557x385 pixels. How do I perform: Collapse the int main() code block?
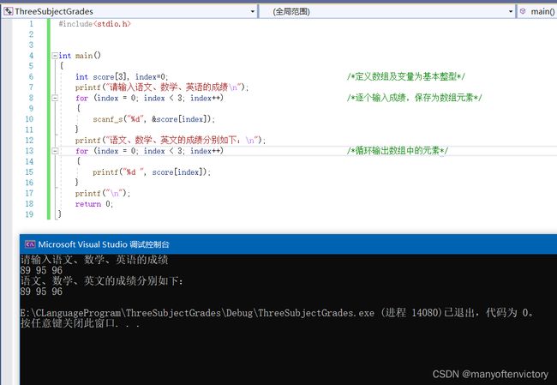click(55, 56)
